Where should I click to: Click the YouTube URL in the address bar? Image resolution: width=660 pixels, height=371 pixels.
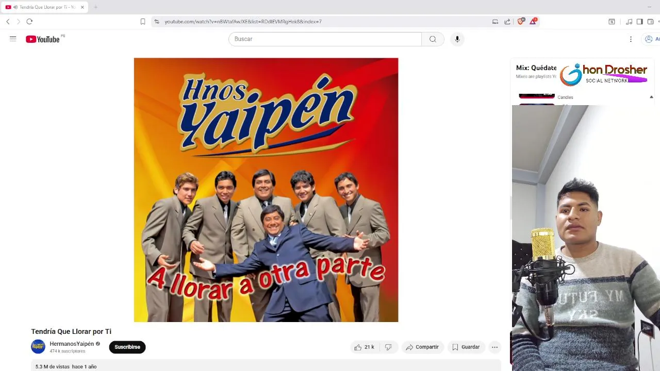tap(243, 22)
